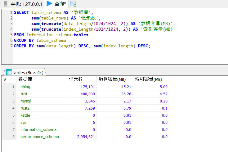Click record count 0 in kettle row
The image size is (228, 152).
coord(82,115)
